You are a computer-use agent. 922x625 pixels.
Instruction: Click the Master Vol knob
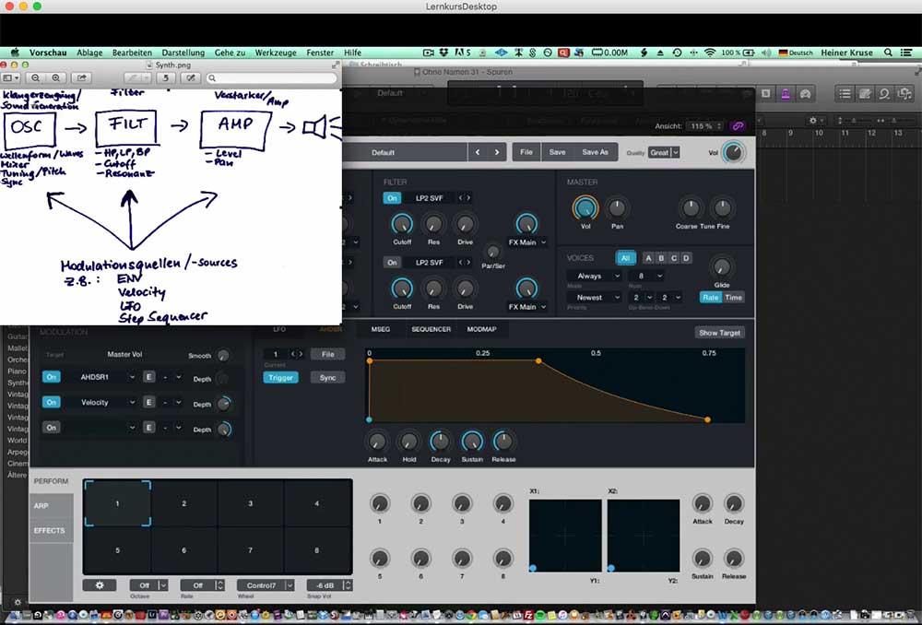[x=584, y=207]
